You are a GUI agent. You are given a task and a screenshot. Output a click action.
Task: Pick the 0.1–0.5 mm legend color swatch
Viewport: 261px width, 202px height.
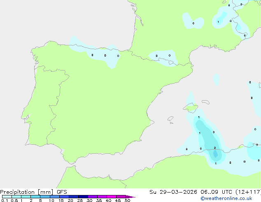[x=7, y=197]
